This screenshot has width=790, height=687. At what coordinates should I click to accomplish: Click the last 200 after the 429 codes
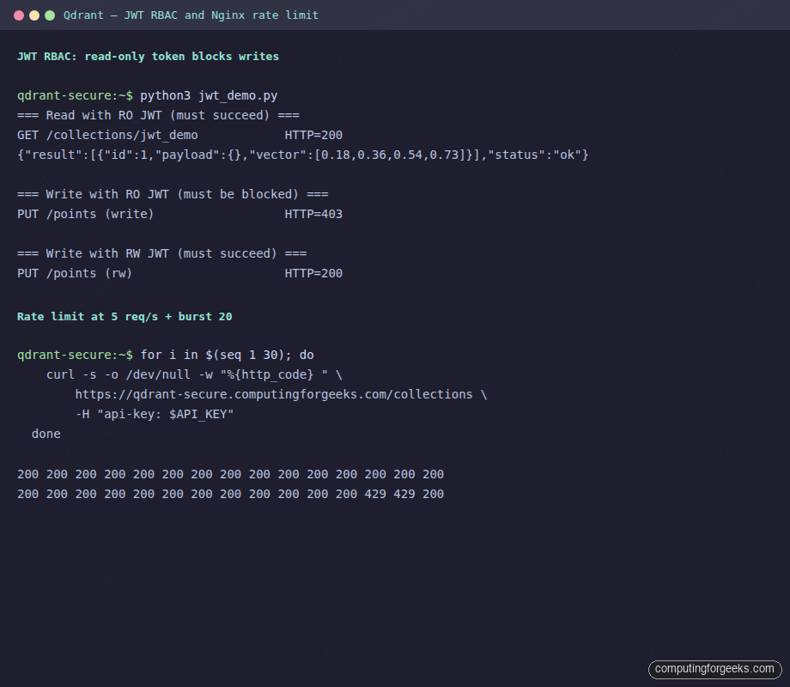coord(434,494)
